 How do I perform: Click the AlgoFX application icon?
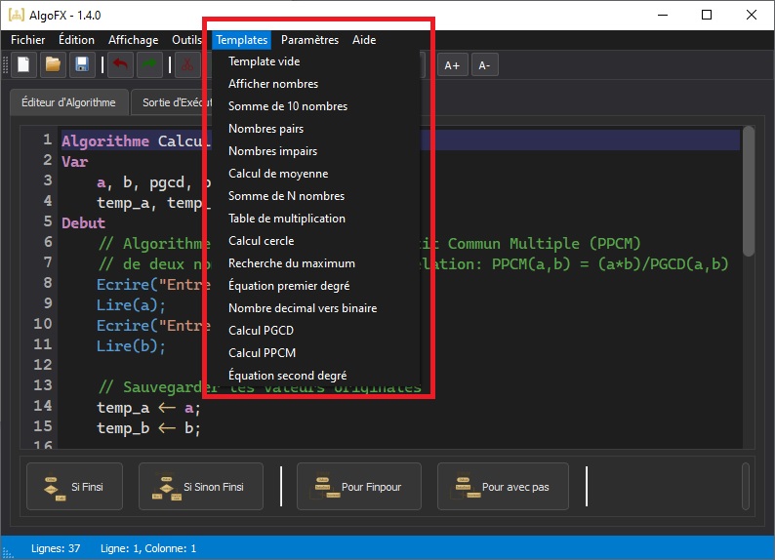tap(16, 15)
